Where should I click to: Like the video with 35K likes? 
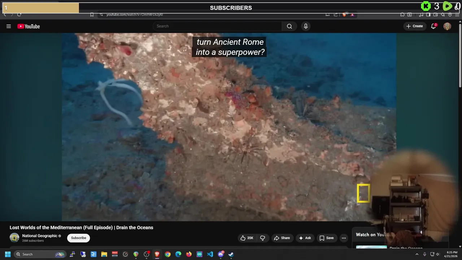click(247, 238)
